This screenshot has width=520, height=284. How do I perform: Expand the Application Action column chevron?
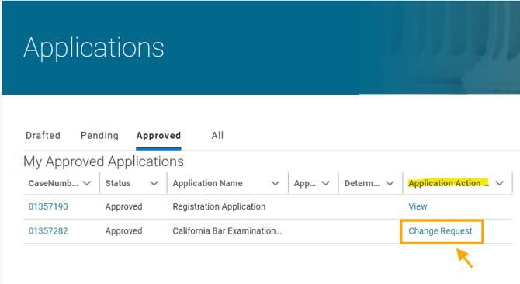[x=500, y=183]
